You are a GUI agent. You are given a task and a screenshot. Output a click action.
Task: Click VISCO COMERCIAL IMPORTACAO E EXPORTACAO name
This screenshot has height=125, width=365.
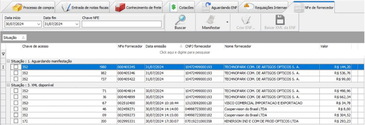[x=263, y=103]
